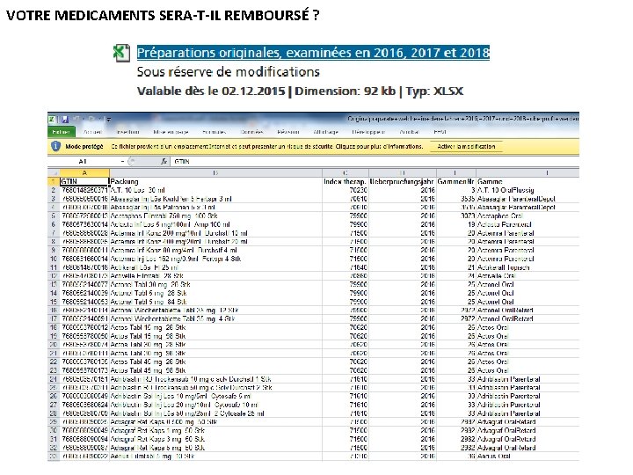Select row 2 header
Screen dimensions: 633x475
(54, 190)
